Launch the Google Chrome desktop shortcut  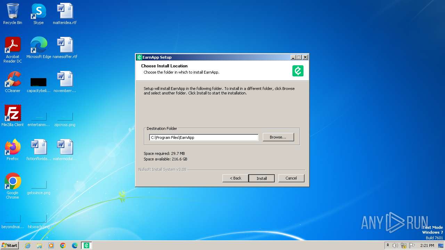click(x=13, y=186)
